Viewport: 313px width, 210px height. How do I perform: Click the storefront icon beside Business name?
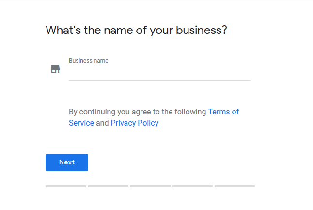[55, 69]
